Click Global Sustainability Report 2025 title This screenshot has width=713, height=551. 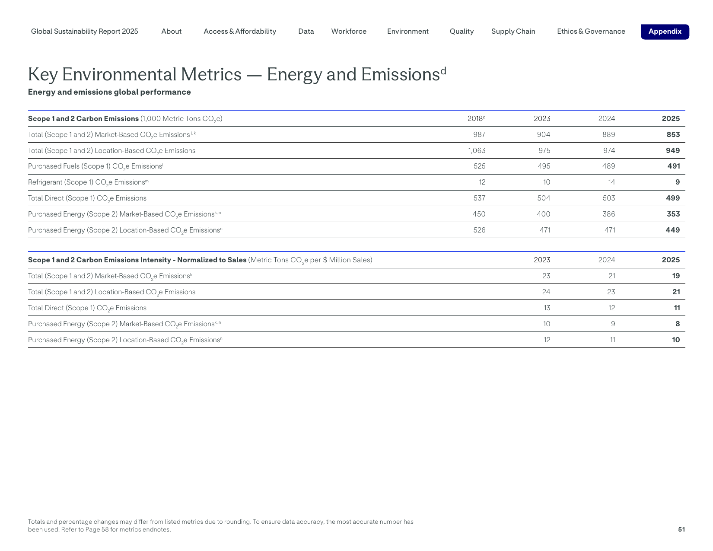[x=85, y=32]
